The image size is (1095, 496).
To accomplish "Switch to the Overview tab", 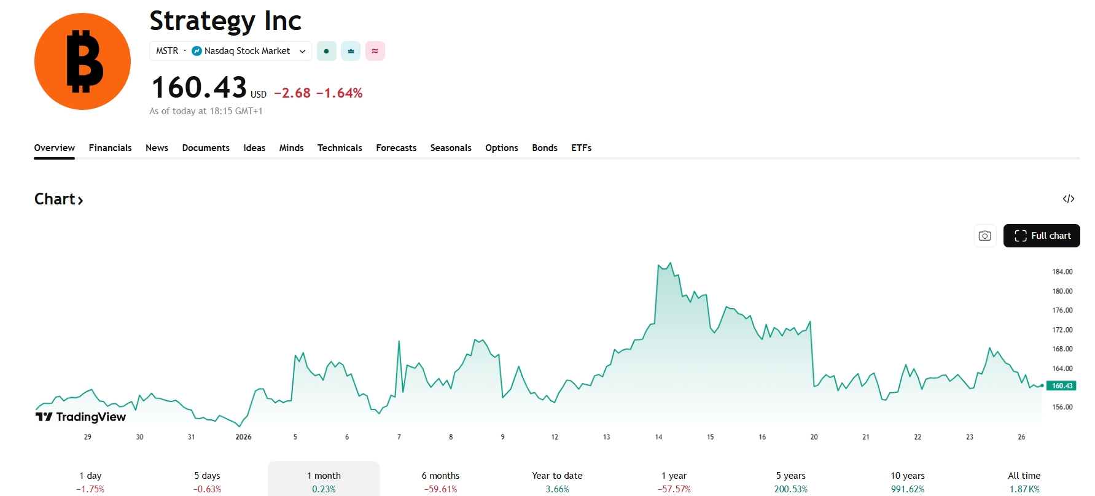I will (55, 148).
